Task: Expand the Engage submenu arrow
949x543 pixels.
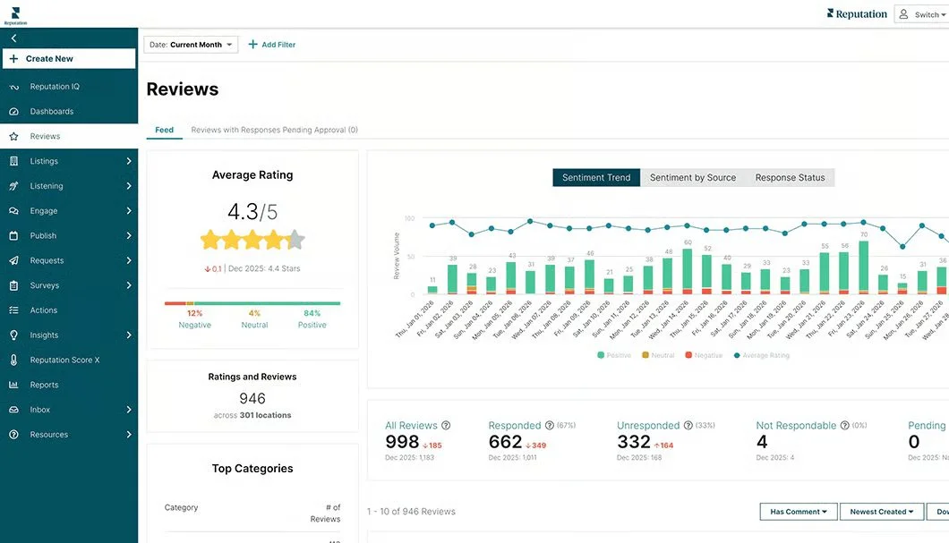Action: [x=128, y=211]
